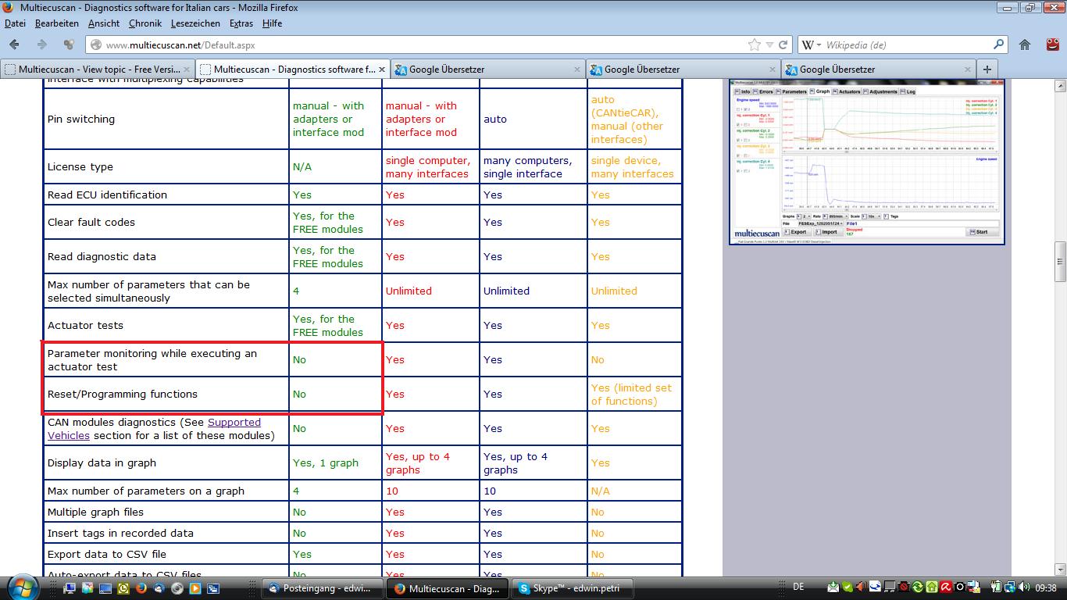This screenshot has height=600, width=1067.
Task: Launch Thunderbird from the quick launch bar
Action: coord(159,588)
